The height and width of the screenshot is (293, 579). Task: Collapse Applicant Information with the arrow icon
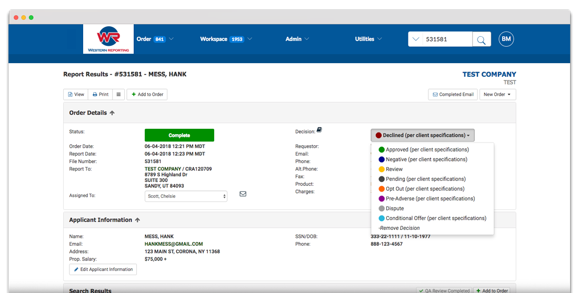tap(137, 220)
